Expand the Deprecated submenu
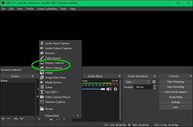Image resolution: width=193 pixels, height=127 pixels. (60, 116)
